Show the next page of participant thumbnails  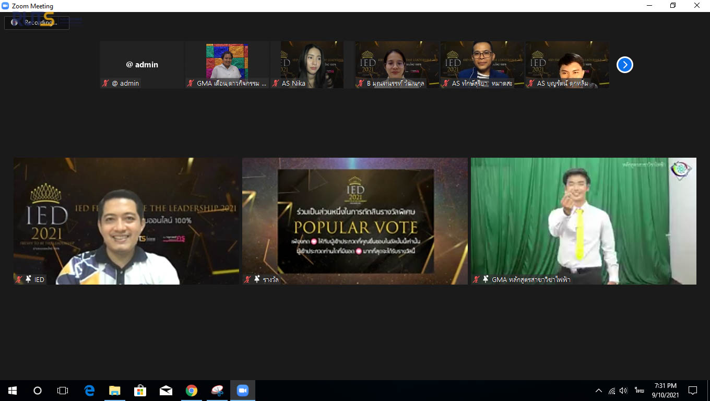624,65
